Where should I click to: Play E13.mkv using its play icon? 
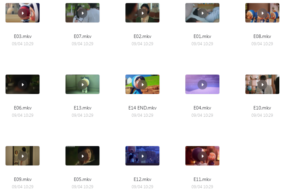coord(82,85)
